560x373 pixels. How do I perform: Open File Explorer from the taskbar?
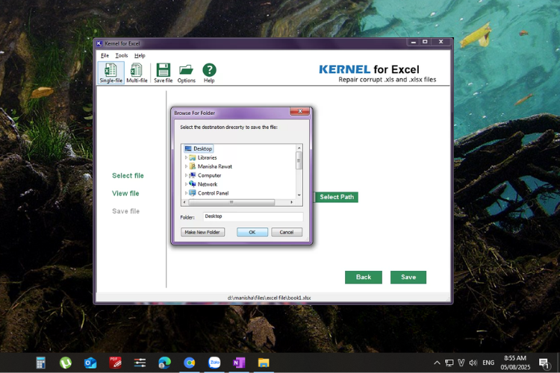[x=264, y=363]
